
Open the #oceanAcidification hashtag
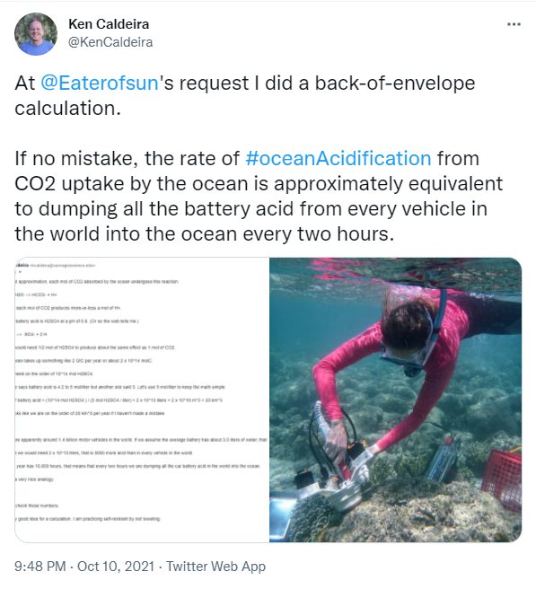point(338,158)
